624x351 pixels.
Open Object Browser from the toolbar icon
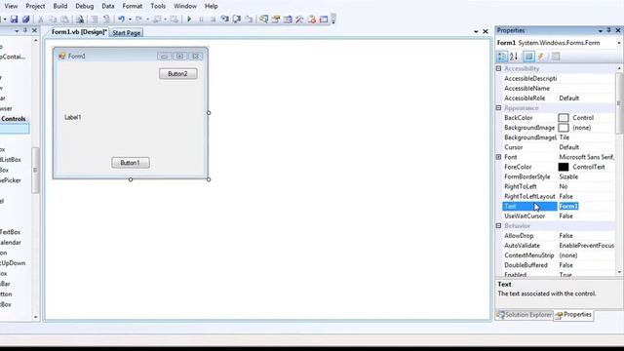click(288, 19)
